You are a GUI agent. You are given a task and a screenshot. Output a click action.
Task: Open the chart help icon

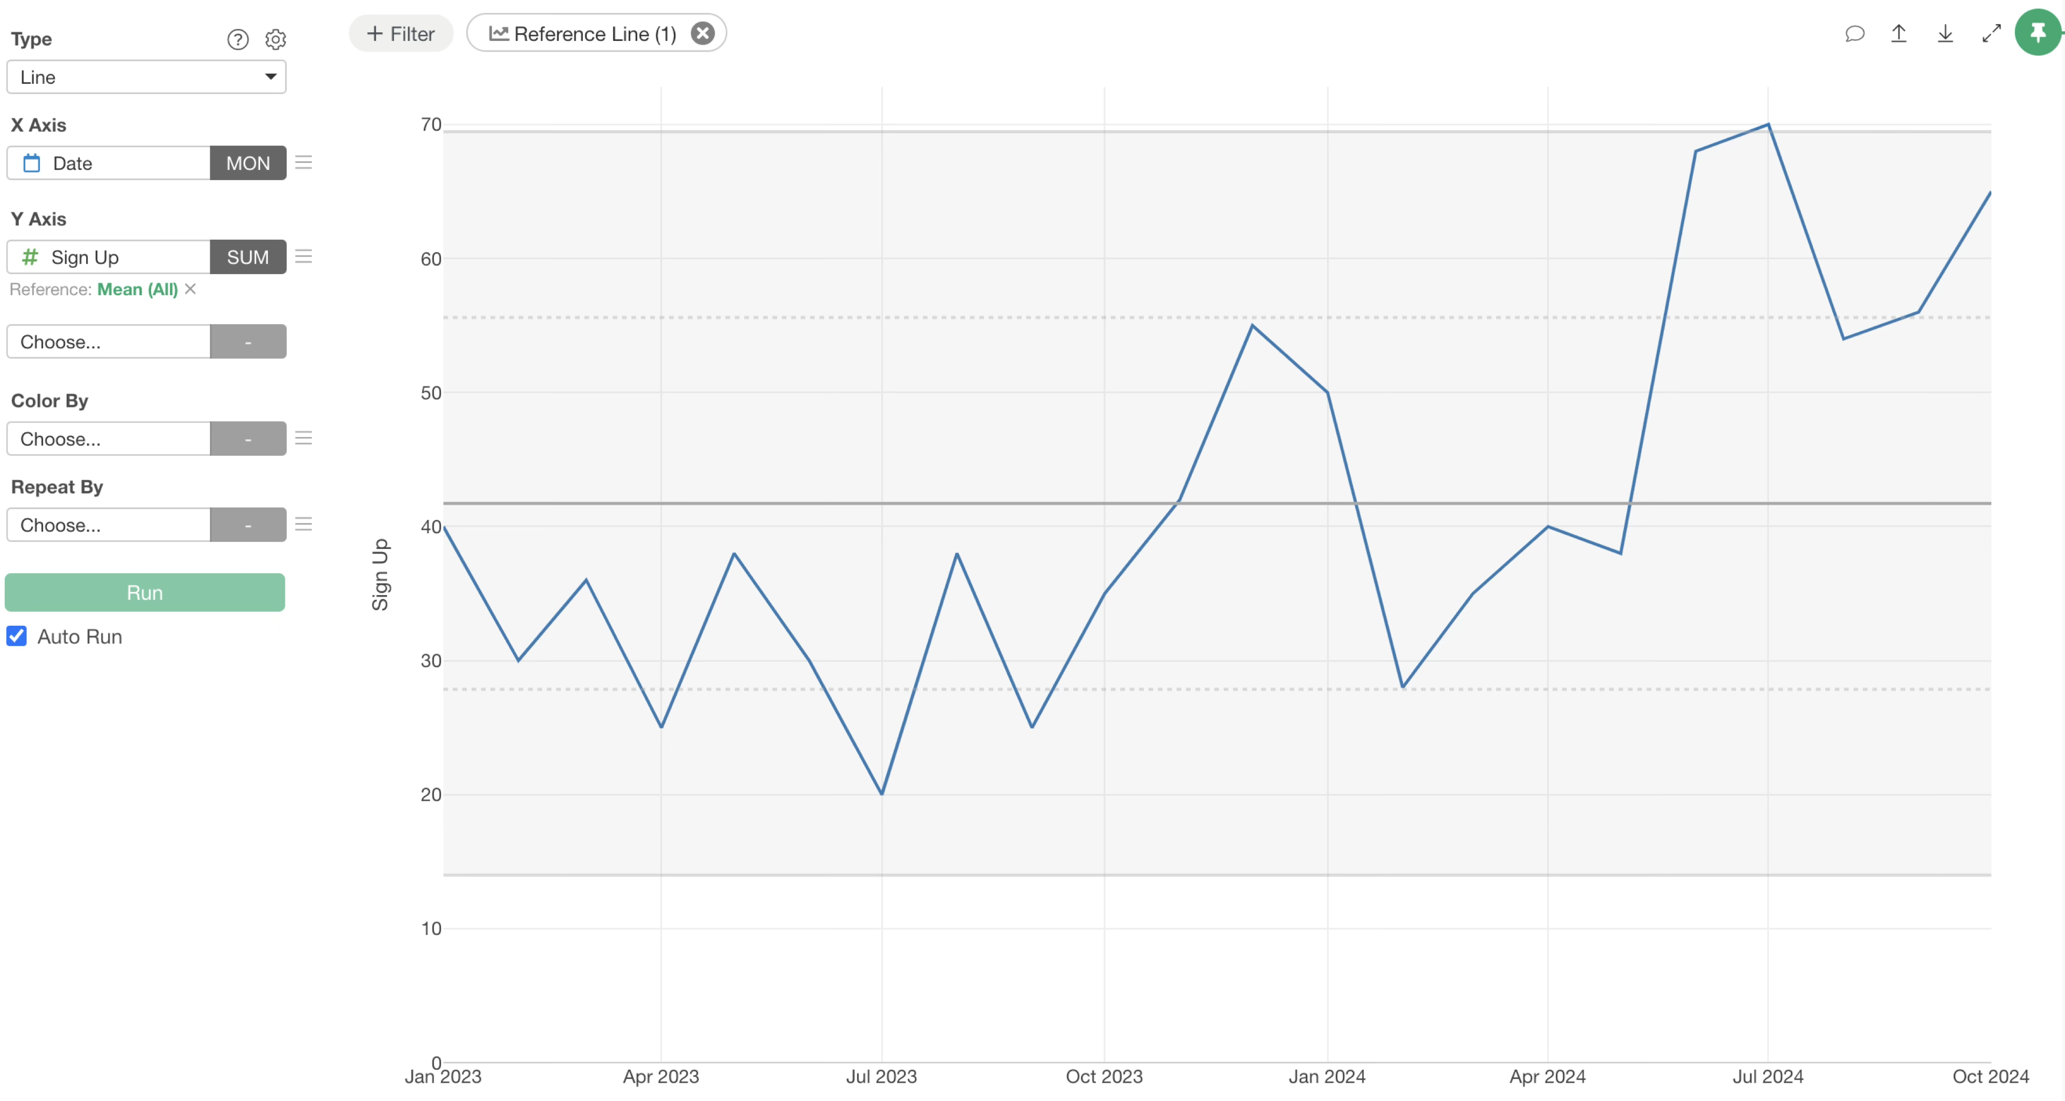(237, 39)
